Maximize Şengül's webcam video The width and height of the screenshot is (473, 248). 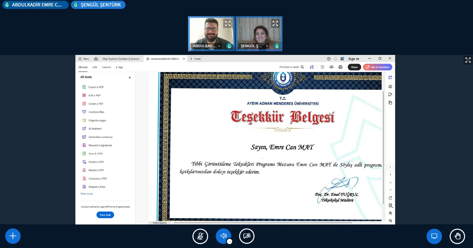275,23
